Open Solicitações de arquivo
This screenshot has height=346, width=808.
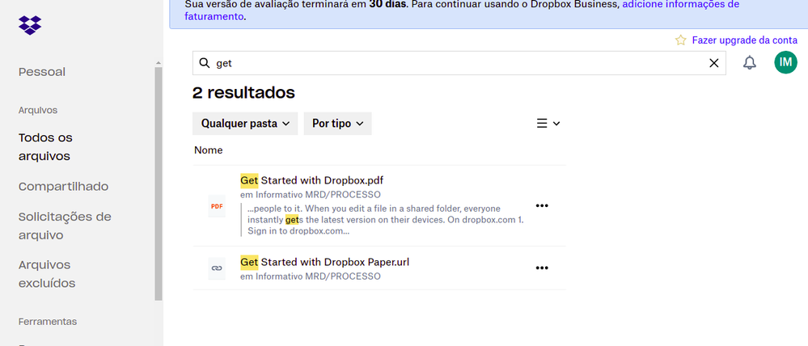coord(65,226)
